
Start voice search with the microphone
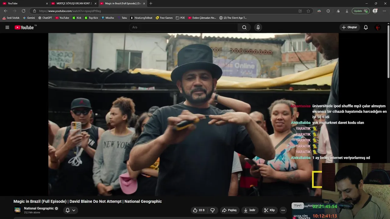pos(258,27)
